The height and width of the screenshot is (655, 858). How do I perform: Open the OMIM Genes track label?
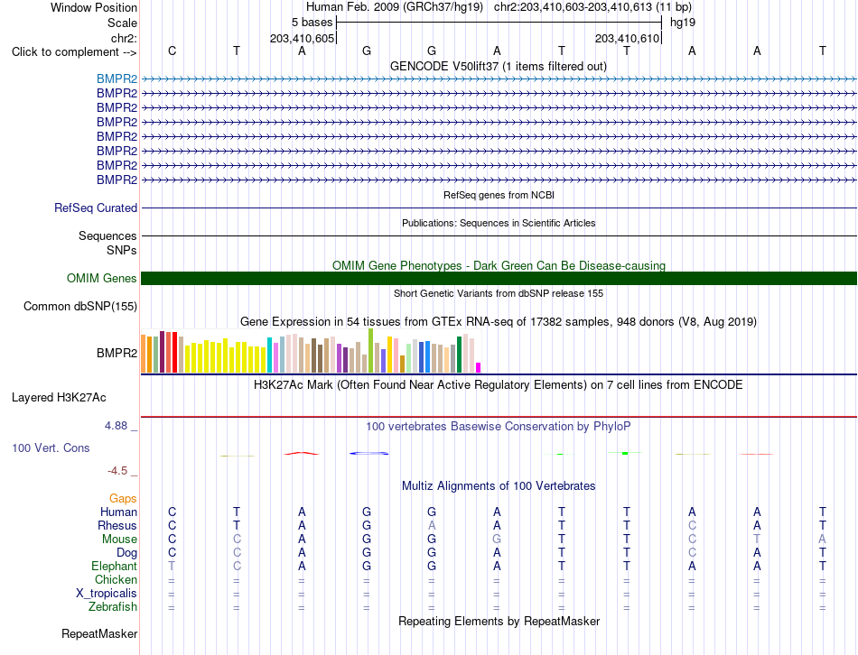102,278
